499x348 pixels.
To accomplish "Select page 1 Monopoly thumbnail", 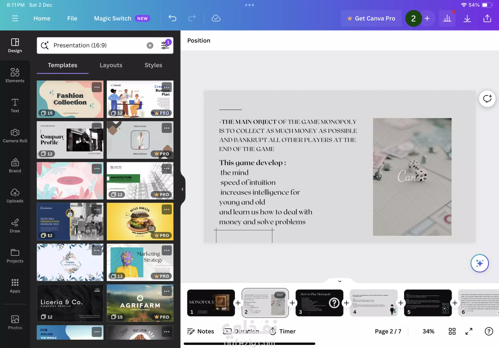I will coord(211,303).
